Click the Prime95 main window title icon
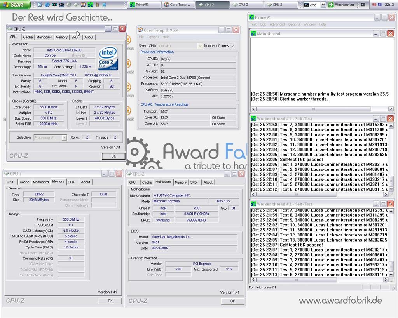 [252, 17]
